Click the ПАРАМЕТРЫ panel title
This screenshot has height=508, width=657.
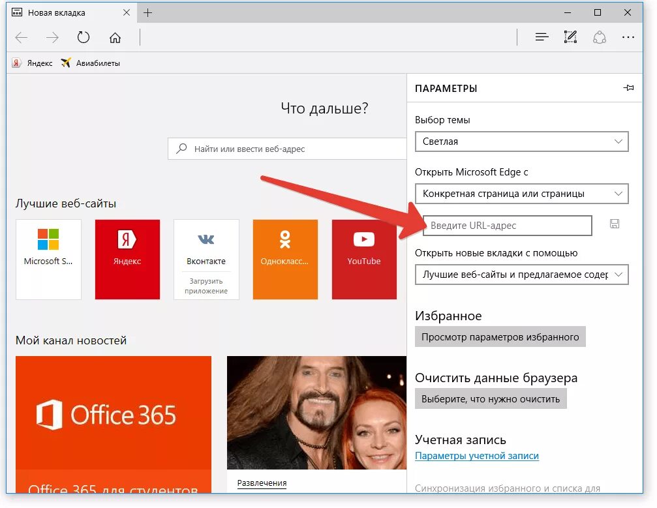pos(446,89)
